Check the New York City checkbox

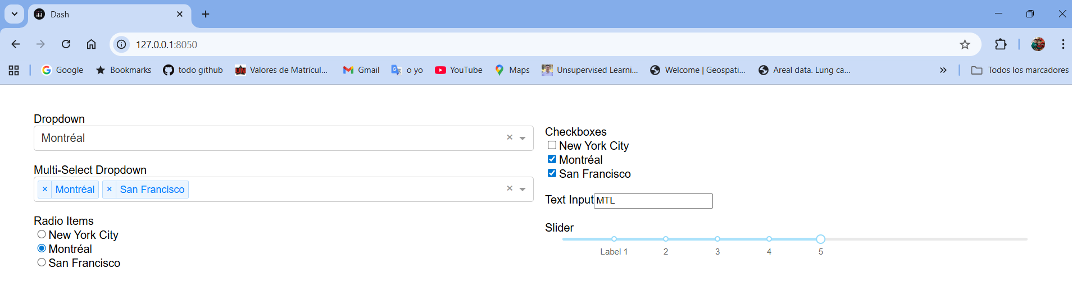[x=552, y=145]
